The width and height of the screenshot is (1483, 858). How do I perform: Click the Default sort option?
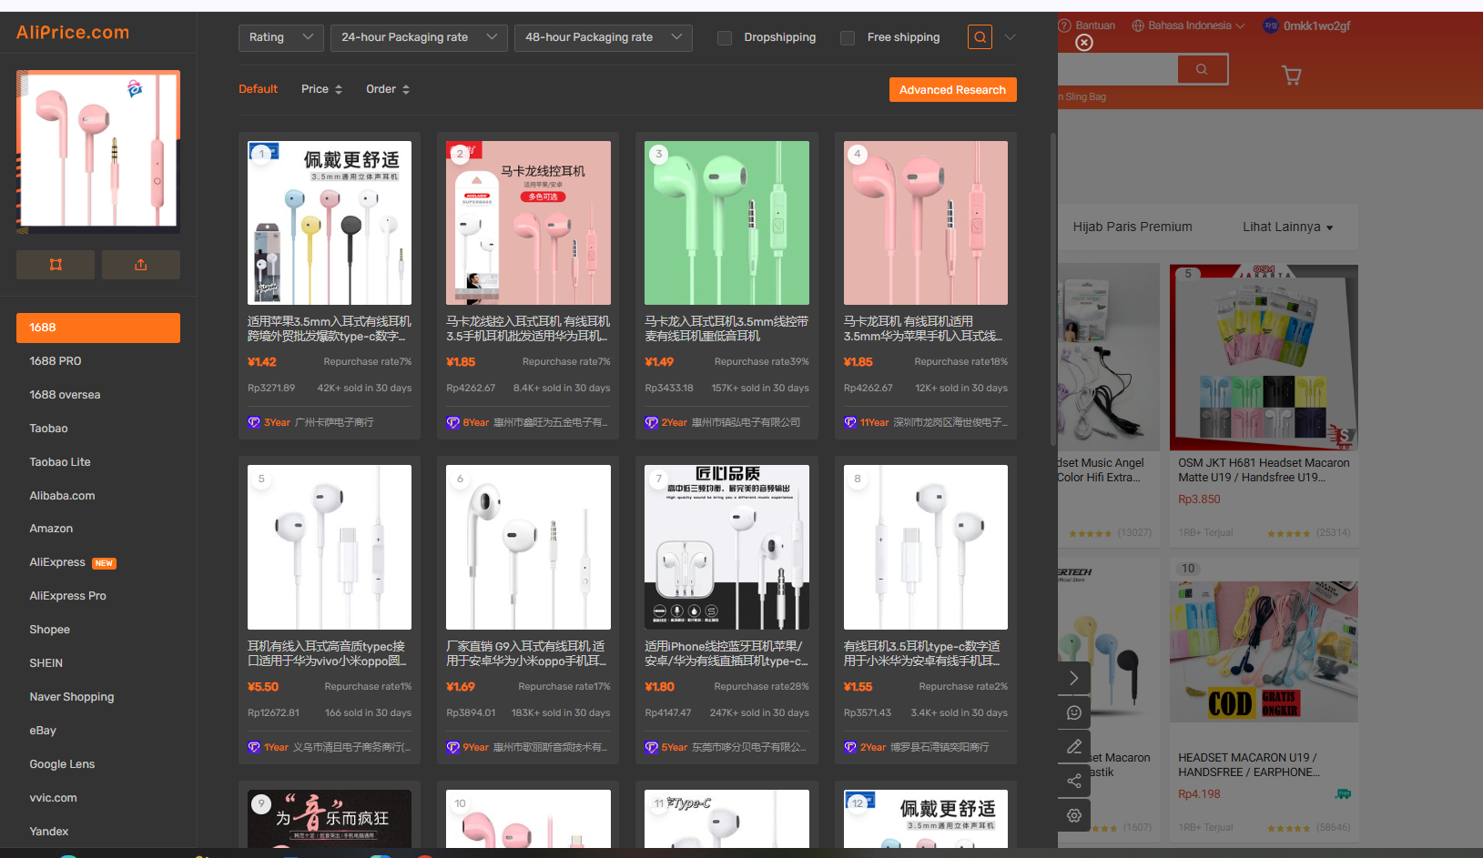pyautogui.click(x=258, y=89)
